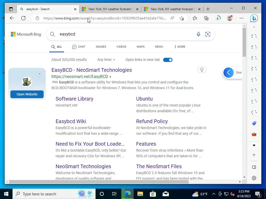Click the browser address bar URL
The image size is (266, 199).
[x=105, y=18]
